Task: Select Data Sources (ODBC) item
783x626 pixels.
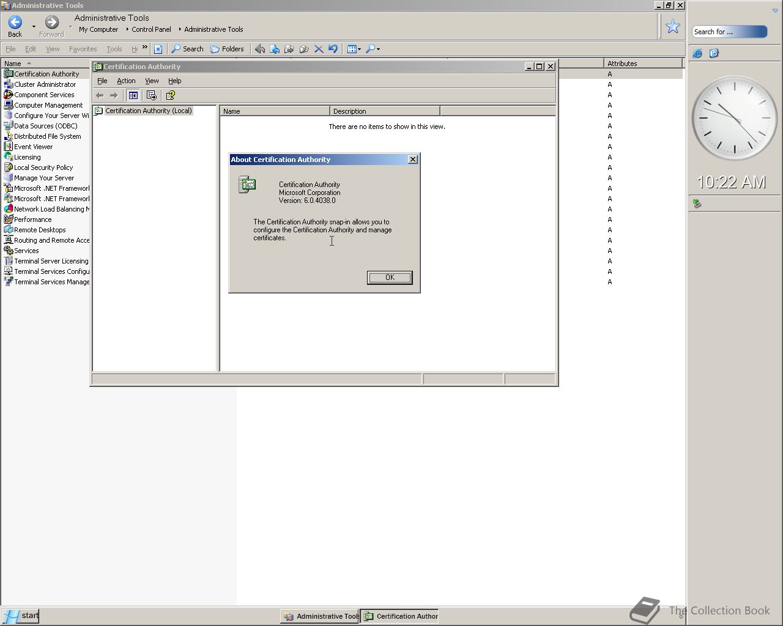Action: pyautogui.click(x=45, y=126)
